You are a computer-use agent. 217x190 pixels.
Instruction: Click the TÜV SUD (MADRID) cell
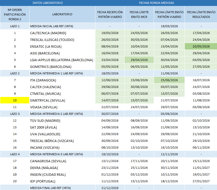coord(62,121)
